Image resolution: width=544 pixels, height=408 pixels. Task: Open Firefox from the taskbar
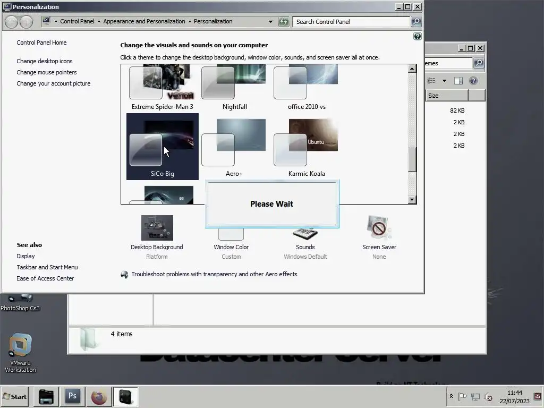pos(99,396)
